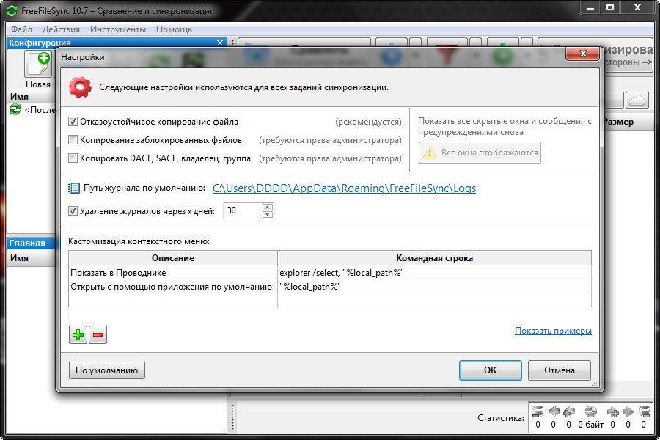This screenshot has width=660, height=440.
Task: Click the explorer /select, "%local_path%" command cell
Action: click(x=434, y=272)
